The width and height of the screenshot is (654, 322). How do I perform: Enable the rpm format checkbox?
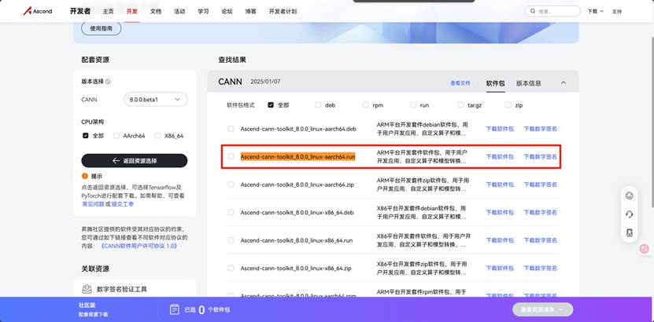tap(366, 105)
